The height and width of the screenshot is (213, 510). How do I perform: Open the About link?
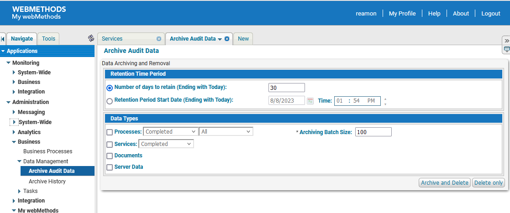(461, 13)
